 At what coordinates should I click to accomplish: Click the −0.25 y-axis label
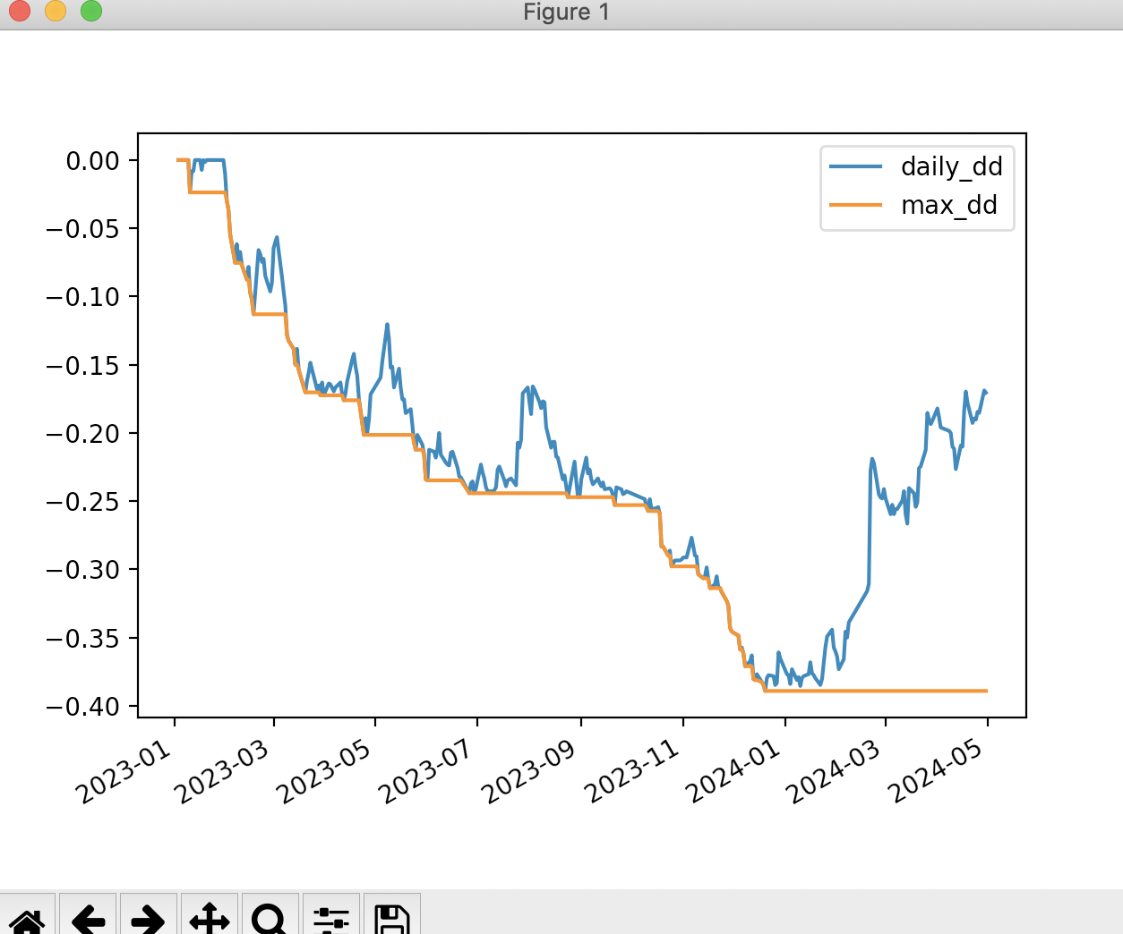point(82,502)
